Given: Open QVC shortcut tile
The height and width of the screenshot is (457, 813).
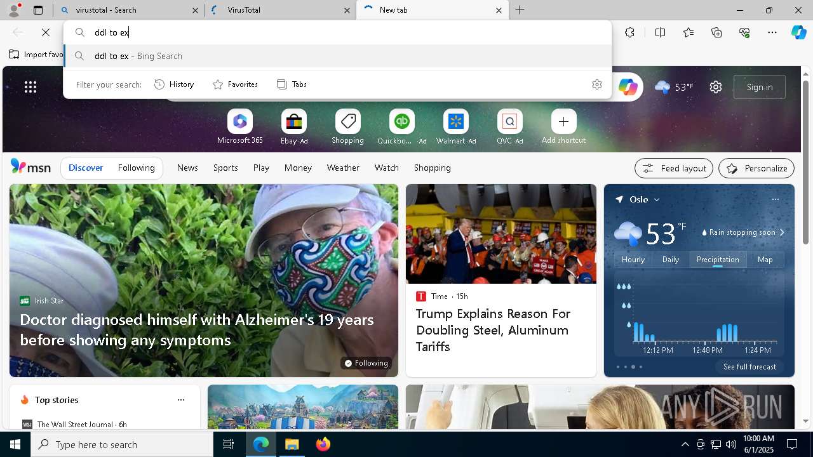Looking at the screenshot, I should click(x=509, y=127).
